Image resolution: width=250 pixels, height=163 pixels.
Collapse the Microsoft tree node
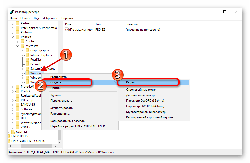point(18,46)
